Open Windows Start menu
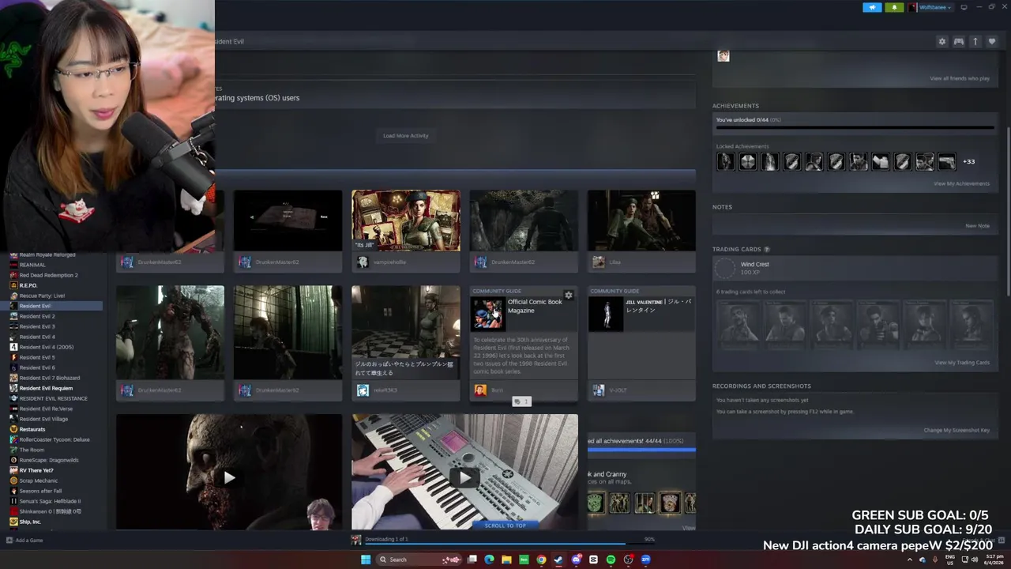The width and height of the screenshot is (1011, 569). (x=365, y=560)
